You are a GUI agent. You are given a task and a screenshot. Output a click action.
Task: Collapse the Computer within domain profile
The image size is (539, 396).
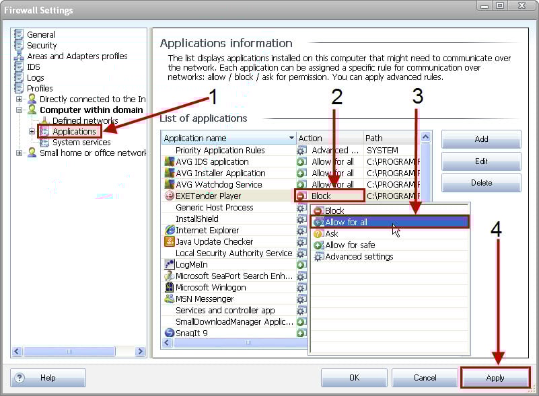20,110
